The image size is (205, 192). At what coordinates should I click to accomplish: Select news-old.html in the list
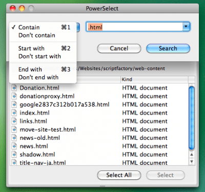pyautogui.click(x=40, y=138)
